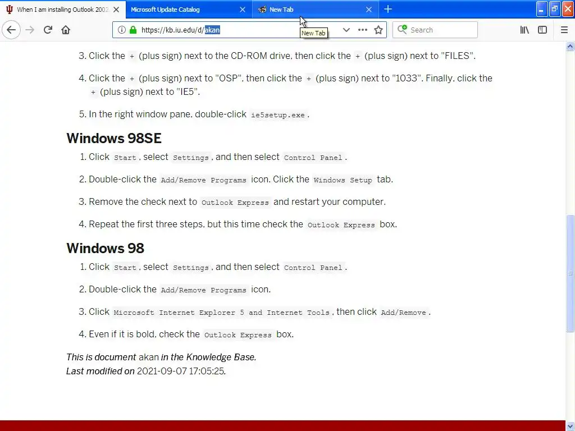The width and height of the screenshot is (575, 431).
Task: Click the Windows Setup code text
Action: [343, 180]
